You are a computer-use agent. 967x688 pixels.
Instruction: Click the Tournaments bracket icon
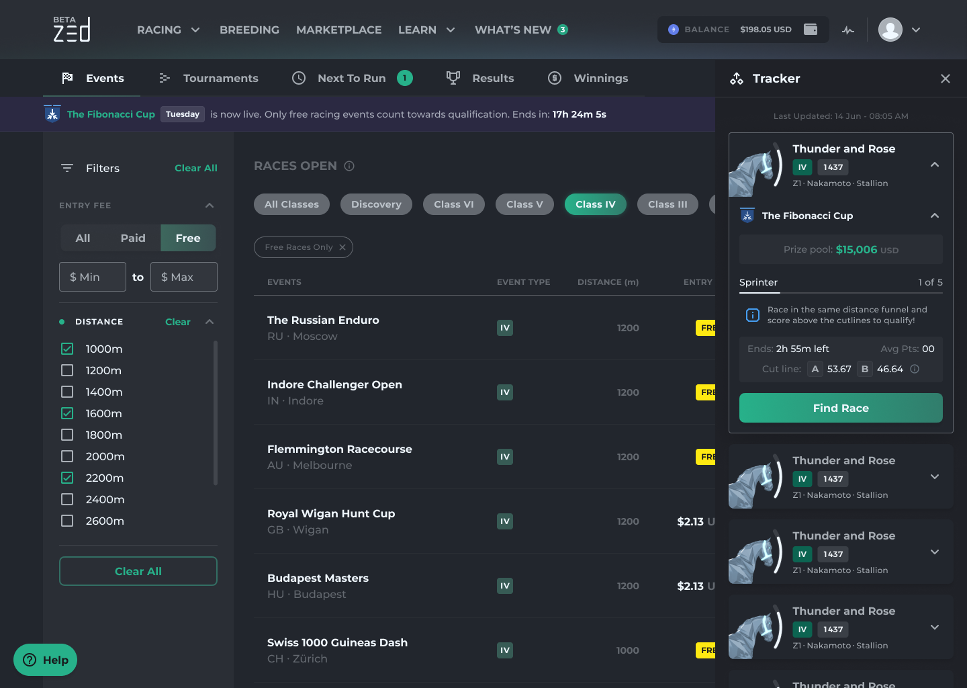click(x=165, y=78)
